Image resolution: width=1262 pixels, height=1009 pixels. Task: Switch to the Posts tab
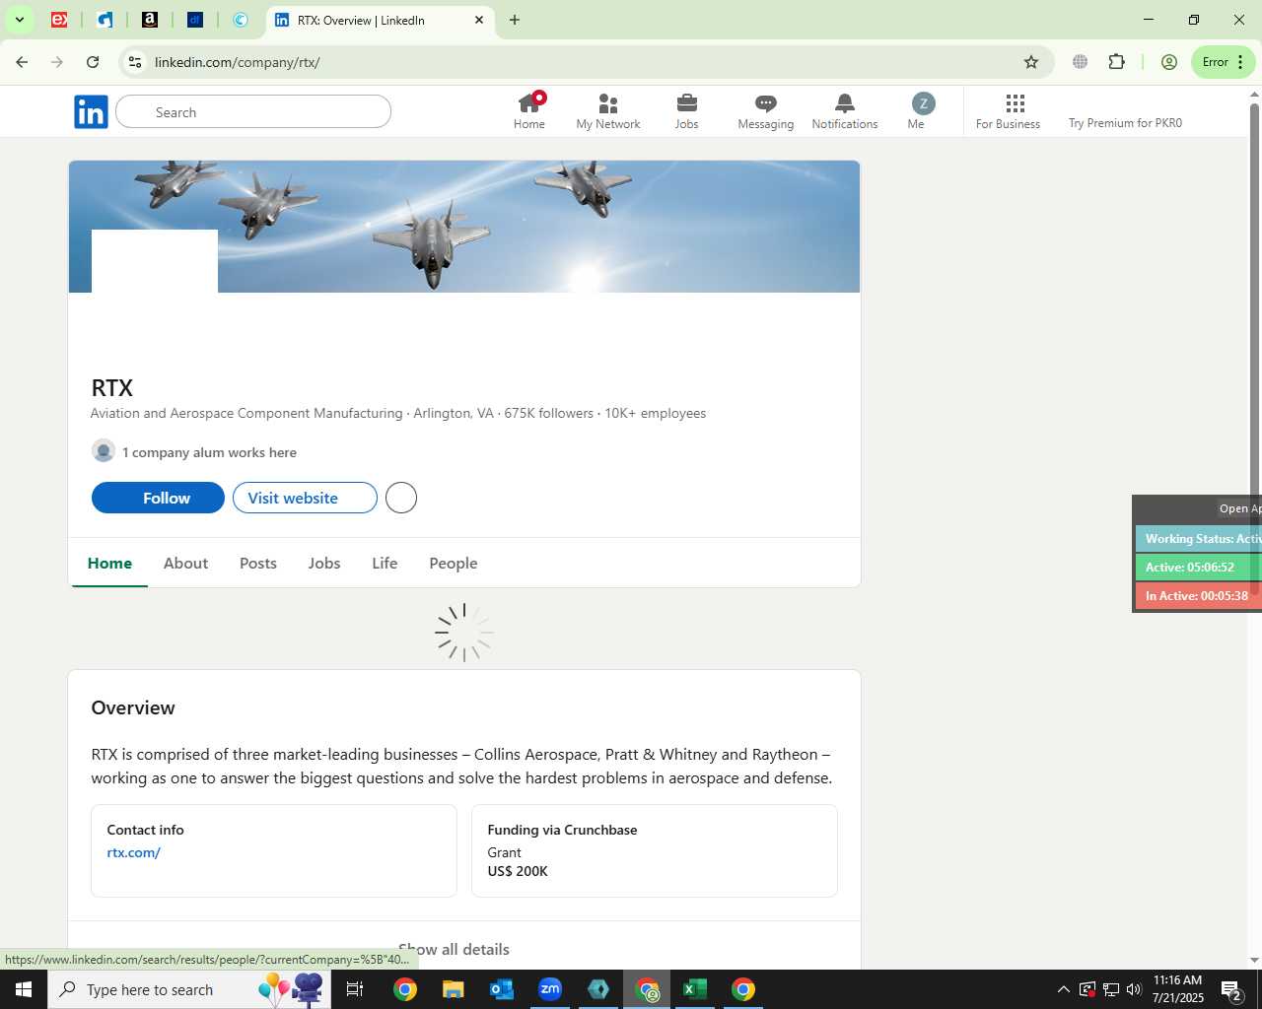[x=258, y=564]
